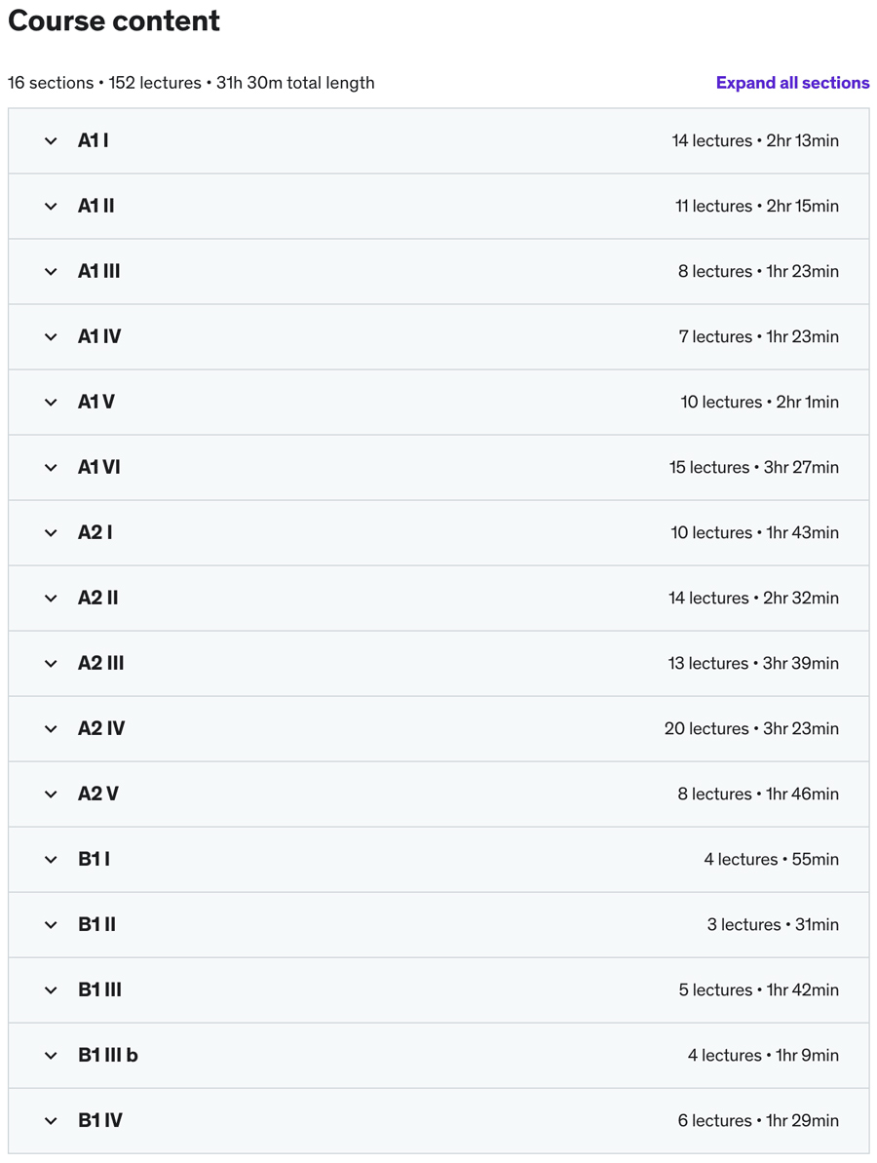The image size is (877, 1163).
Task: Select the B1 I section title
Action: pyautogui.click(x=95, y=859)
